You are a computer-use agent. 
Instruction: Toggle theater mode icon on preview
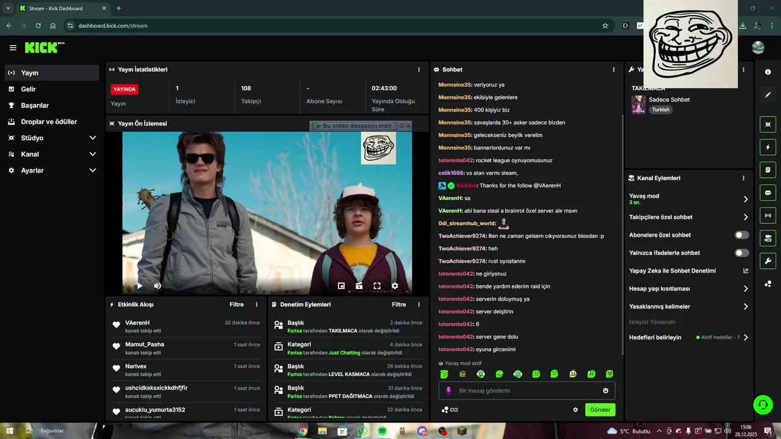359,285
